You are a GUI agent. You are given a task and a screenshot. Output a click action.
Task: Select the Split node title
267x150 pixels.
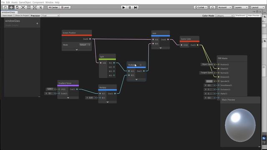[x=102, y=57]
